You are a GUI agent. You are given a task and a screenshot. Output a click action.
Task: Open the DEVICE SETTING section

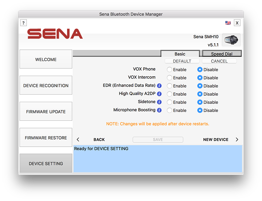click(x=46, y=163)
